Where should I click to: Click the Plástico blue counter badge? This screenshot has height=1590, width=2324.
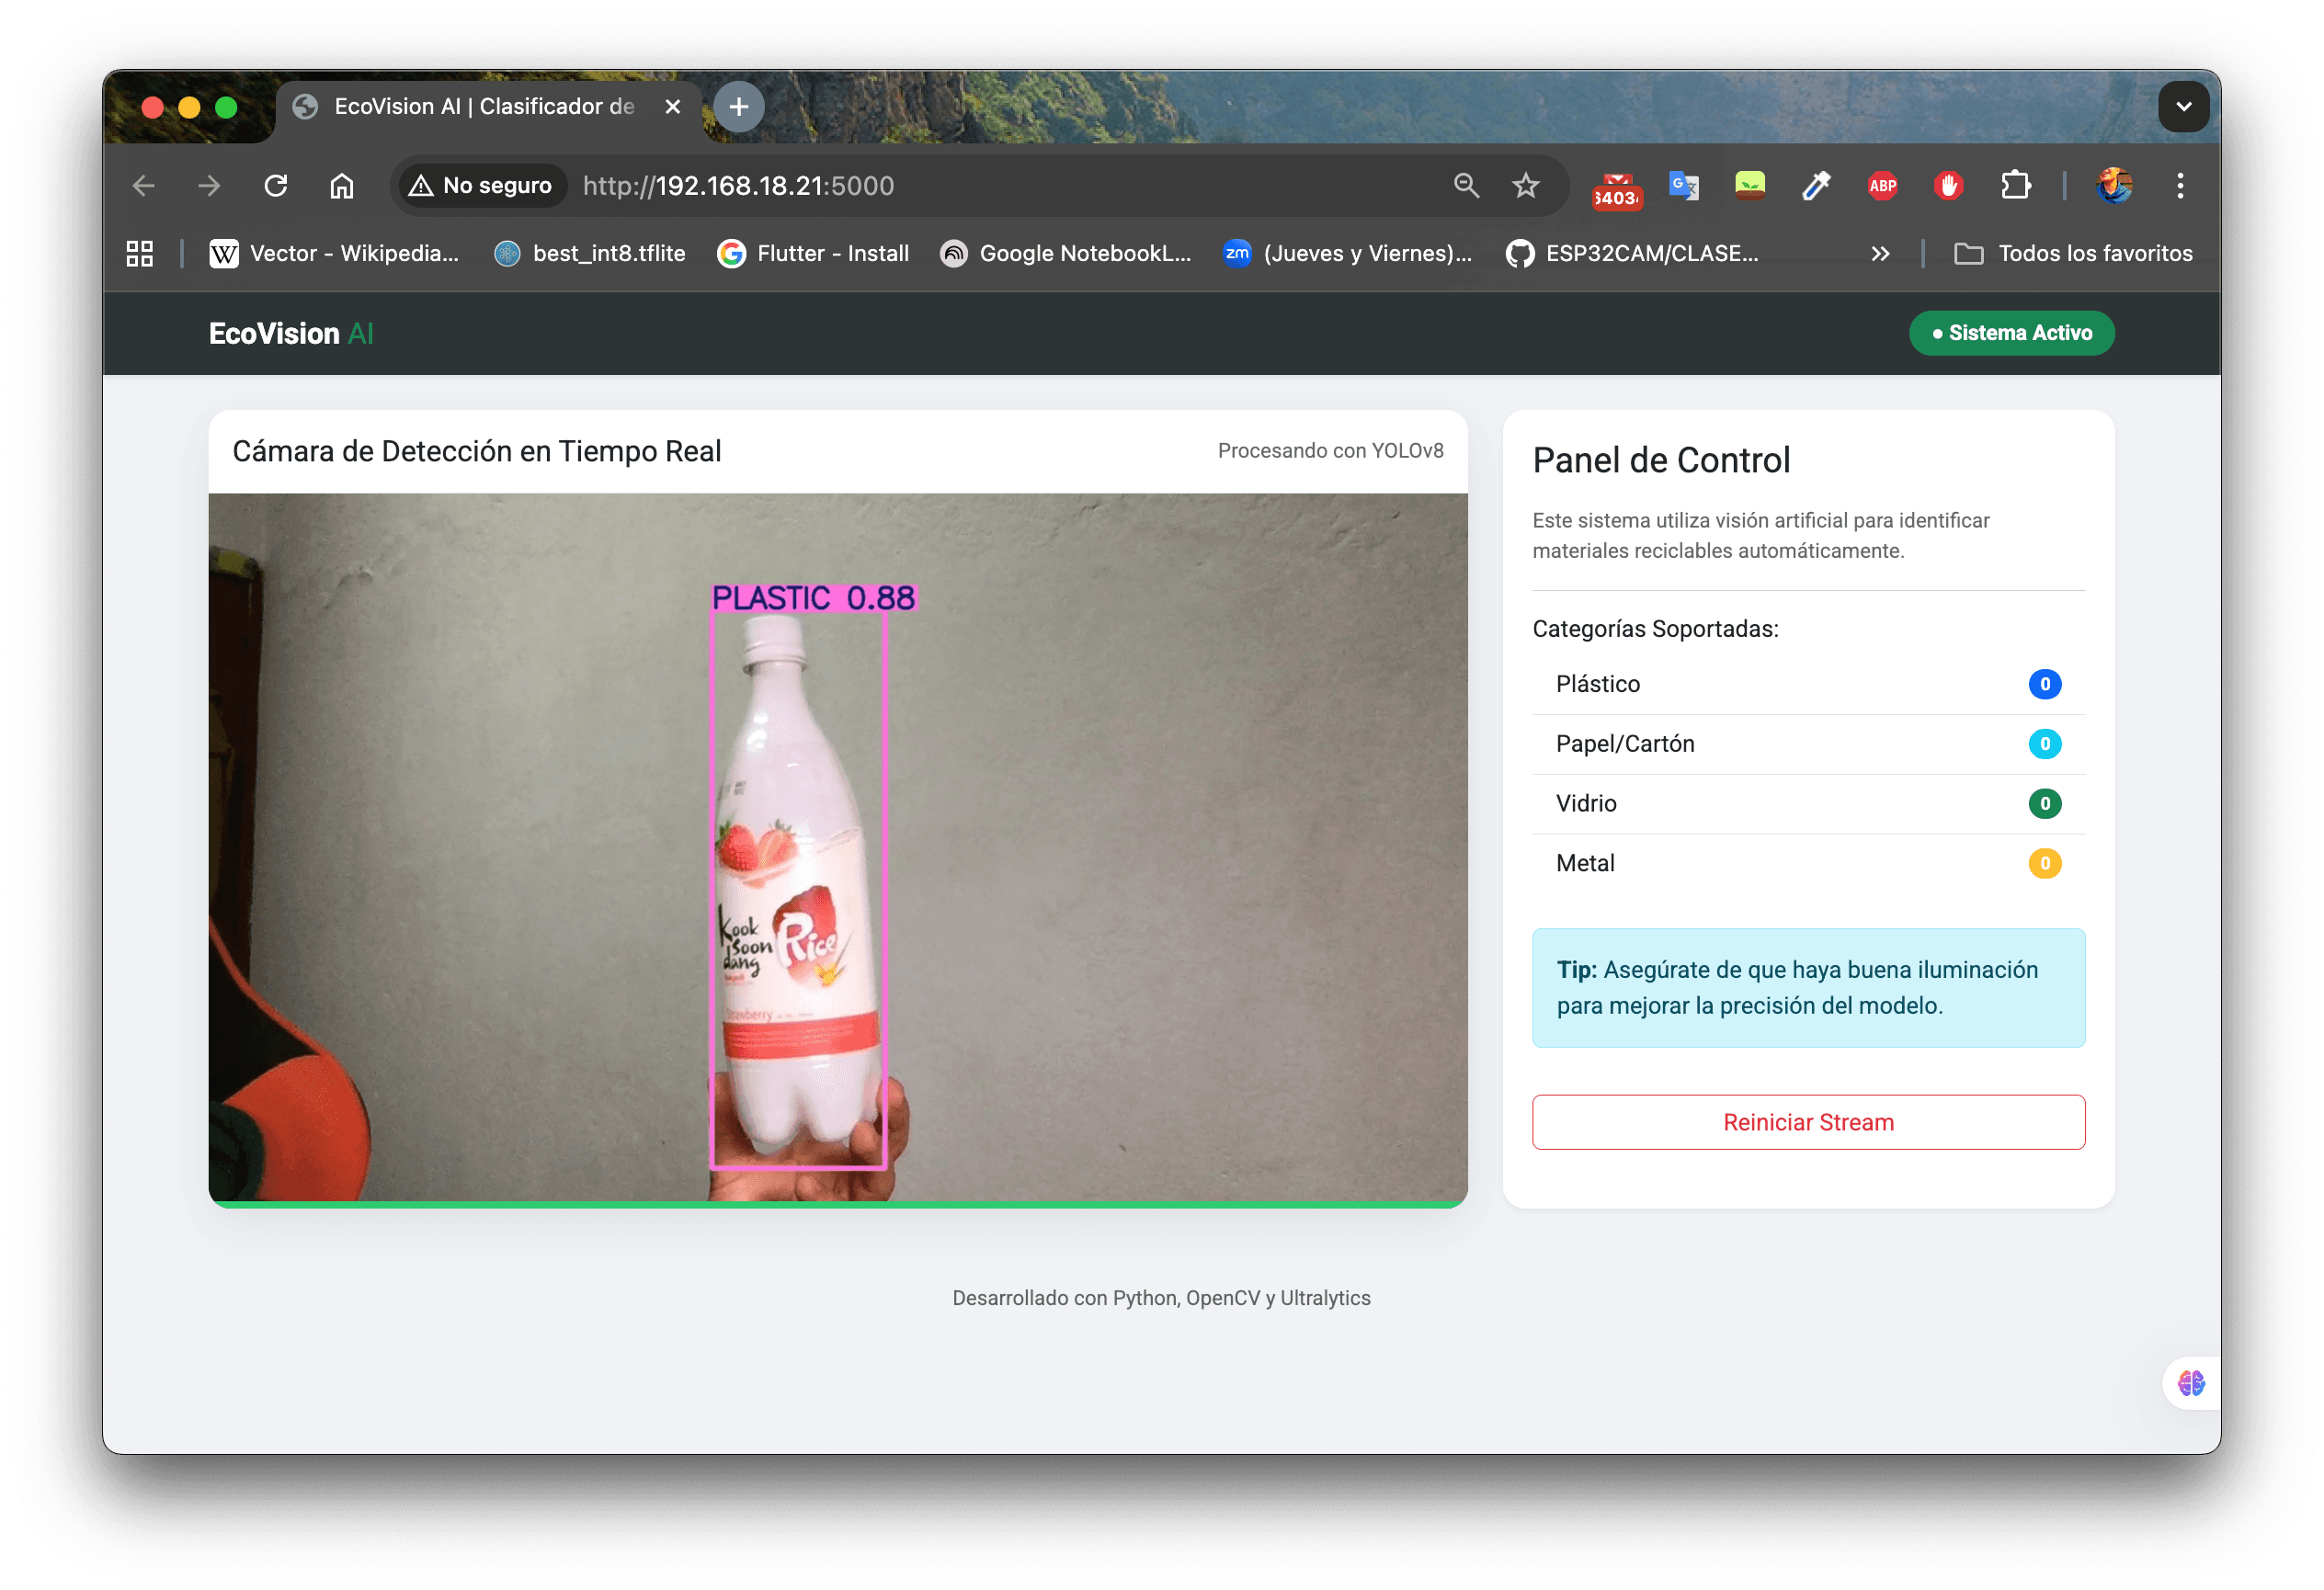pos(2044,684)
